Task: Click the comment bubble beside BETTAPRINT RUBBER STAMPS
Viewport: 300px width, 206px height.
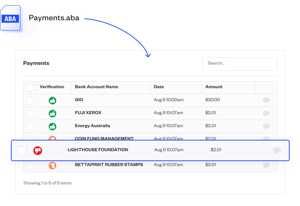Action: (x=266, y=166)
